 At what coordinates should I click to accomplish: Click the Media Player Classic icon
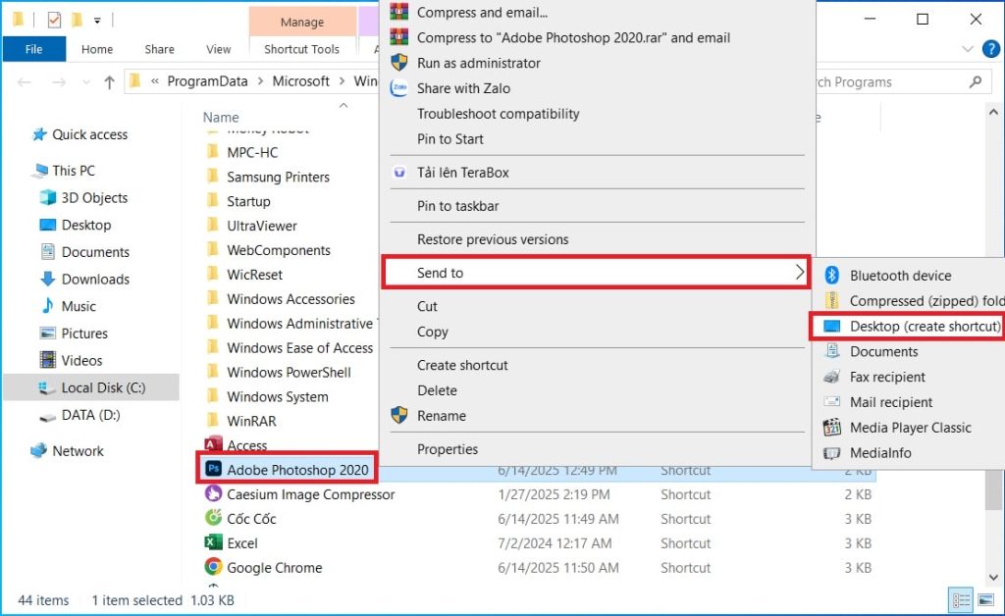(x=832, y=427)
